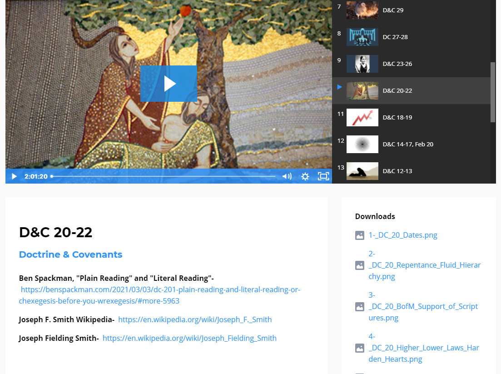This screenshot has height=374, width=501.
Task: Click the image icon beside Repentance_Fluid_Hierarchy file
Action: (x=360, y=265)
